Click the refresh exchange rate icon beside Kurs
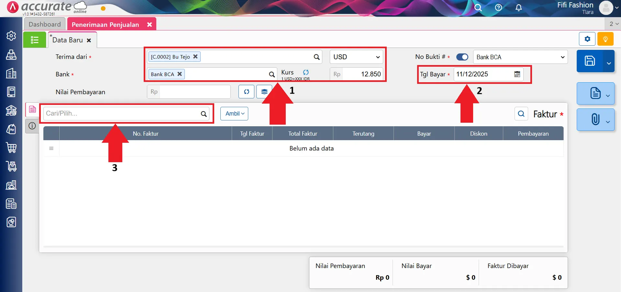 [x=306, y=72]
